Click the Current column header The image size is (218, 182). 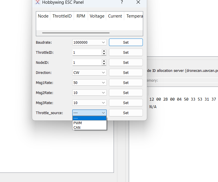pyautogui.click(x=115, y=16)
